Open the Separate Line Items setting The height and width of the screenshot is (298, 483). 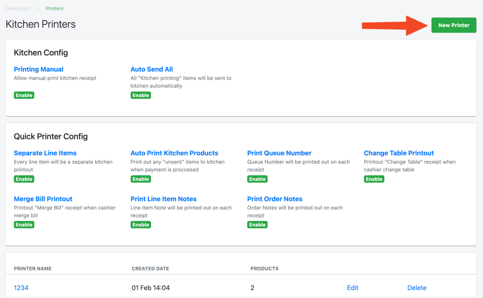point(45,153)
